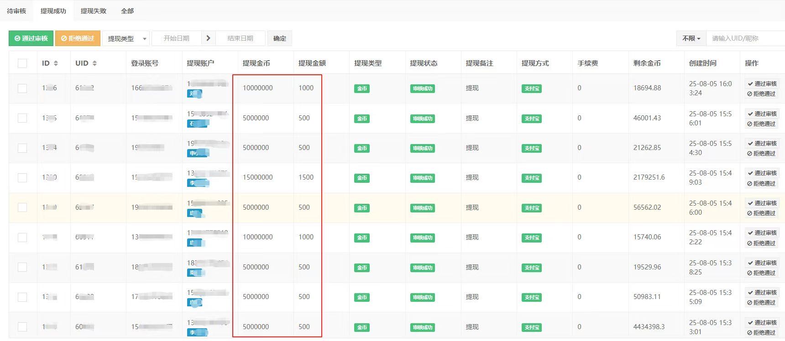
Task: Approve 通过审核 for the 15740.06 row
Action: click(x=762, y=232)
